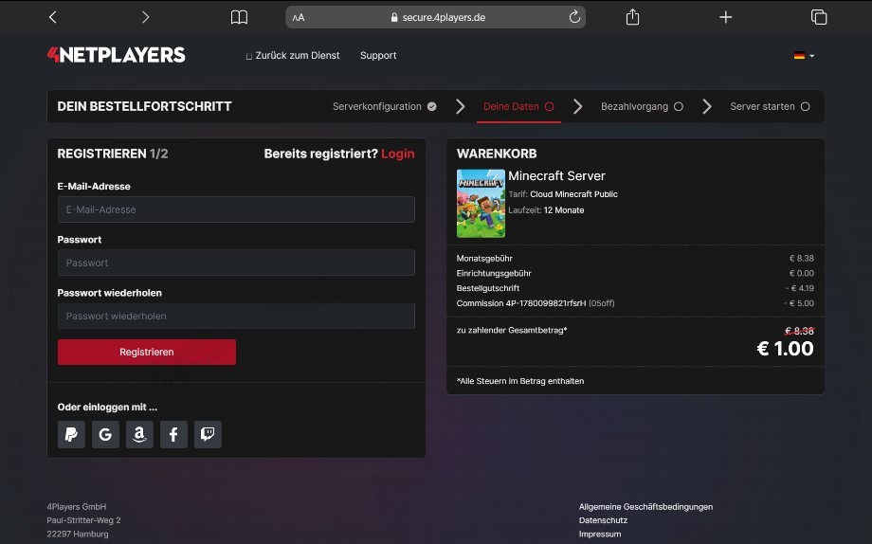Click the Einrichtungsgebühr row label

[494, 273]
